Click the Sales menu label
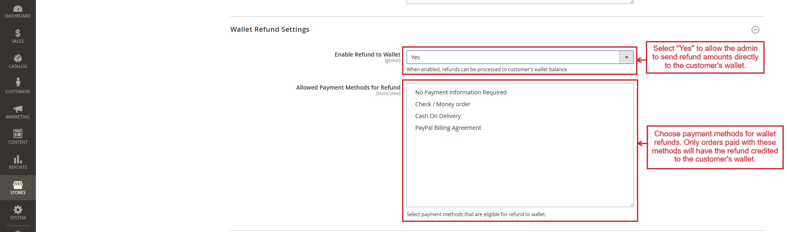This screenshot has width=787, height=232. tap(18, 41)
